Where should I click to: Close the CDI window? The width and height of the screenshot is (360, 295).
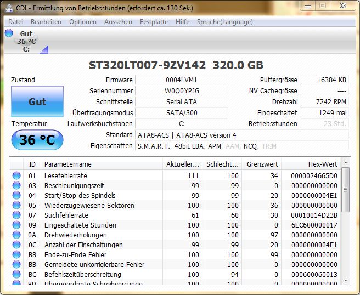pos(343,6)
